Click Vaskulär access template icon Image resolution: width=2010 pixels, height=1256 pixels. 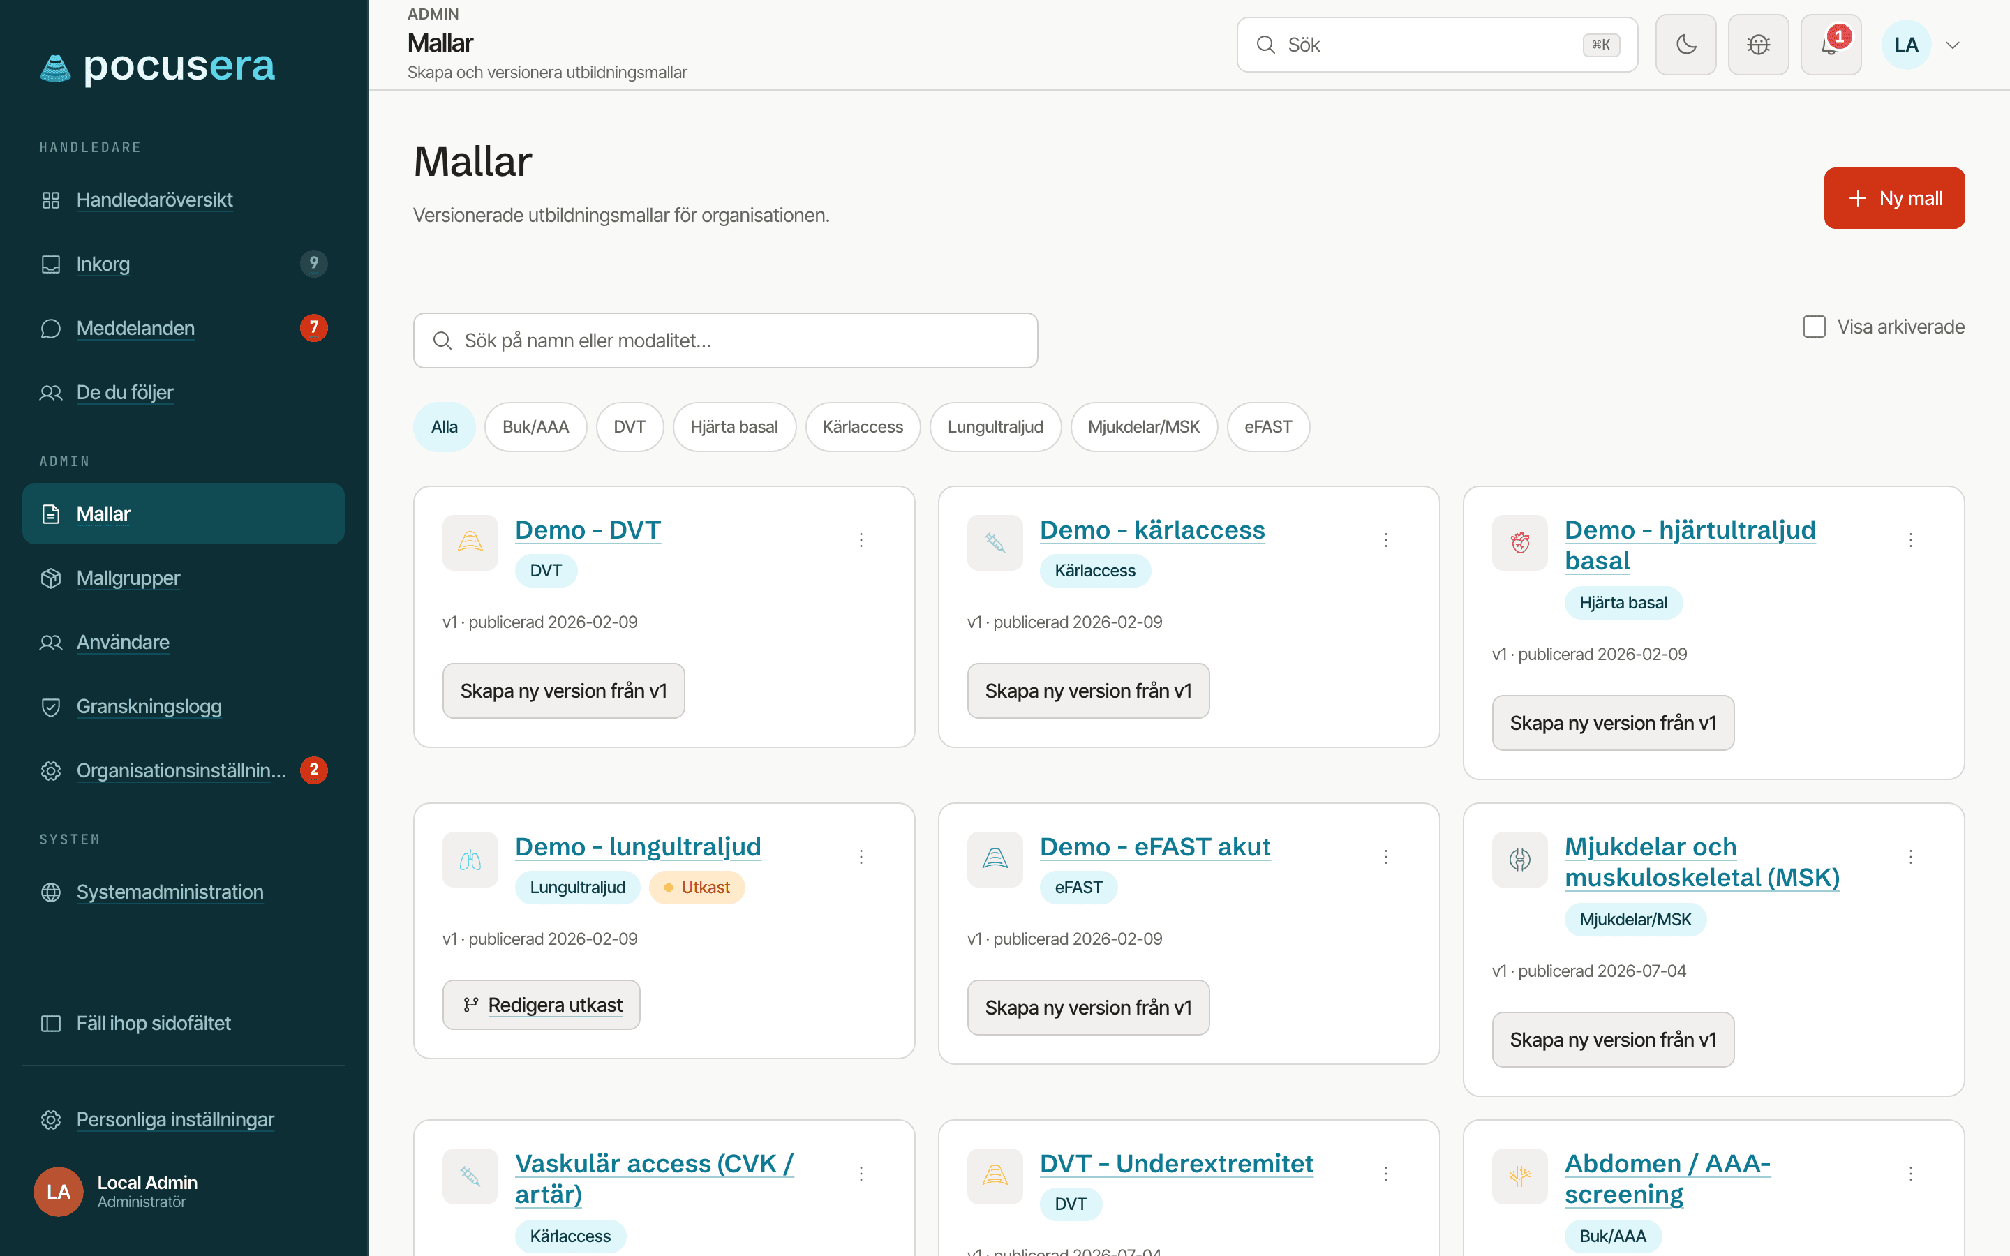pyautogui.click(x=470, y=1176)
